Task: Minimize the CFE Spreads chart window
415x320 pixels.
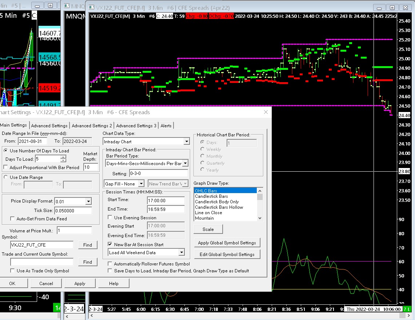Action: 380,8
